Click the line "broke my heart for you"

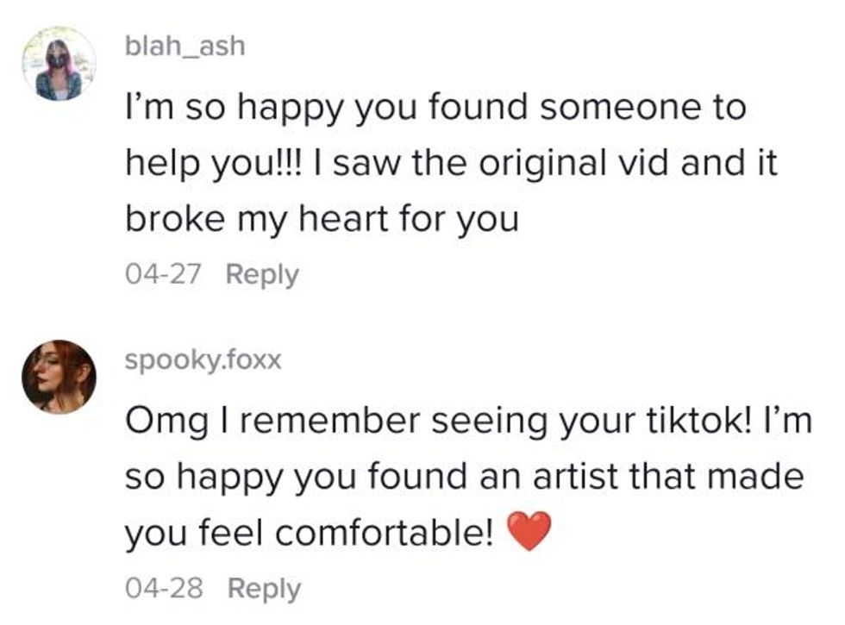click(322, 219)
